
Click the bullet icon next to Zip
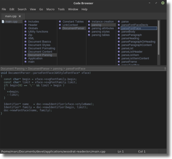(x=26, y=35)
